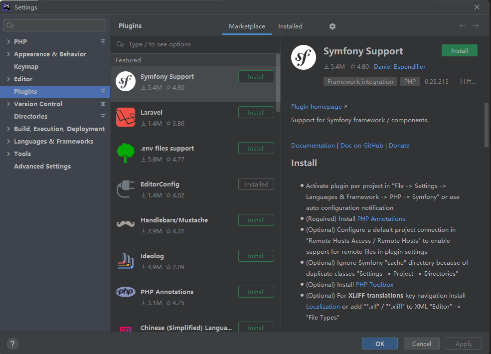The image size is (491, 354).
Task: Click the Apply button
Action: click(x=464, y=344)
